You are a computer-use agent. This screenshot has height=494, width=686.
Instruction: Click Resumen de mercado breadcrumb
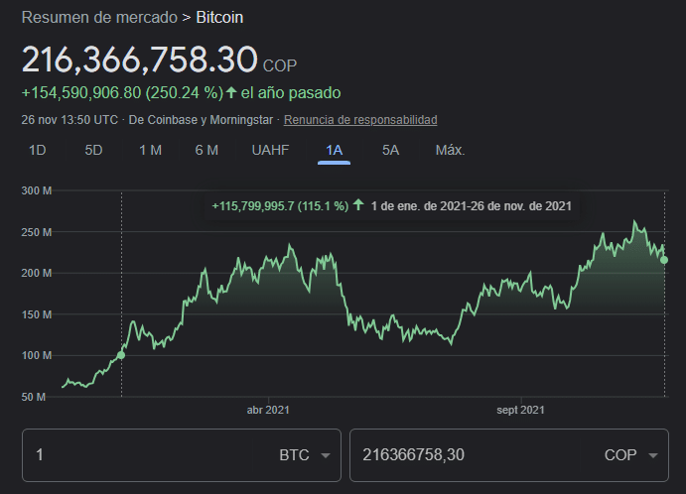pos(99,18)
